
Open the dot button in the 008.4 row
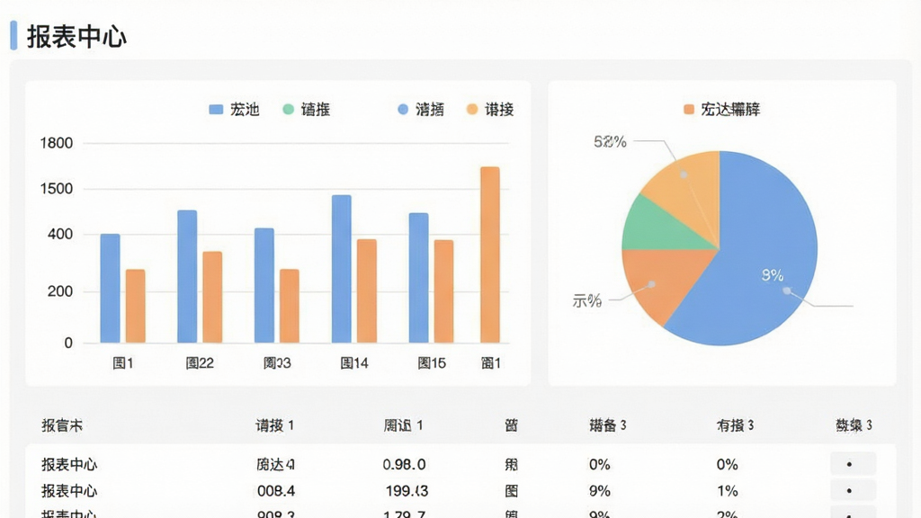pos(853,490)
